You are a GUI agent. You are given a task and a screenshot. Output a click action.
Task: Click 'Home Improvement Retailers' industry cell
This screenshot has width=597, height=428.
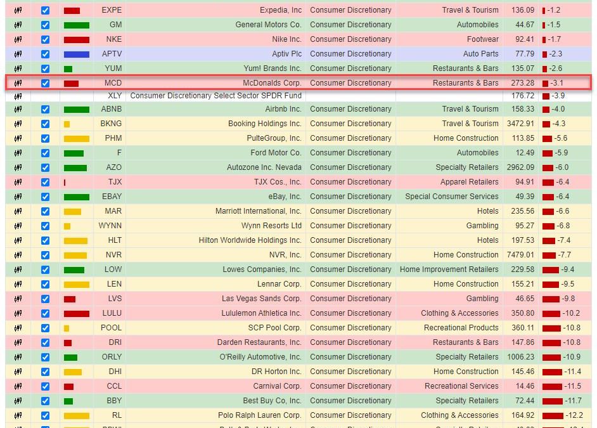[x=449, y=269]
